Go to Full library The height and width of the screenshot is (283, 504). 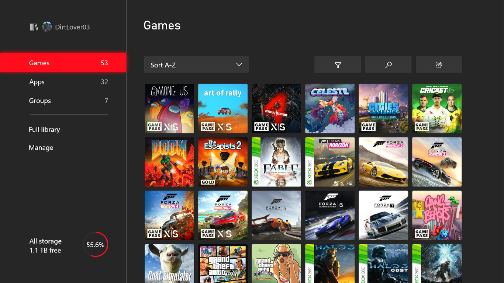click(x=44, y=129)
